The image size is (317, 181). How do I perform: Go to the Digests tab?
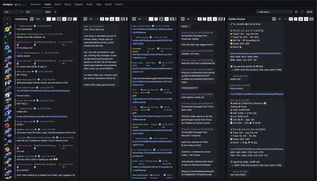click(79, 4)
